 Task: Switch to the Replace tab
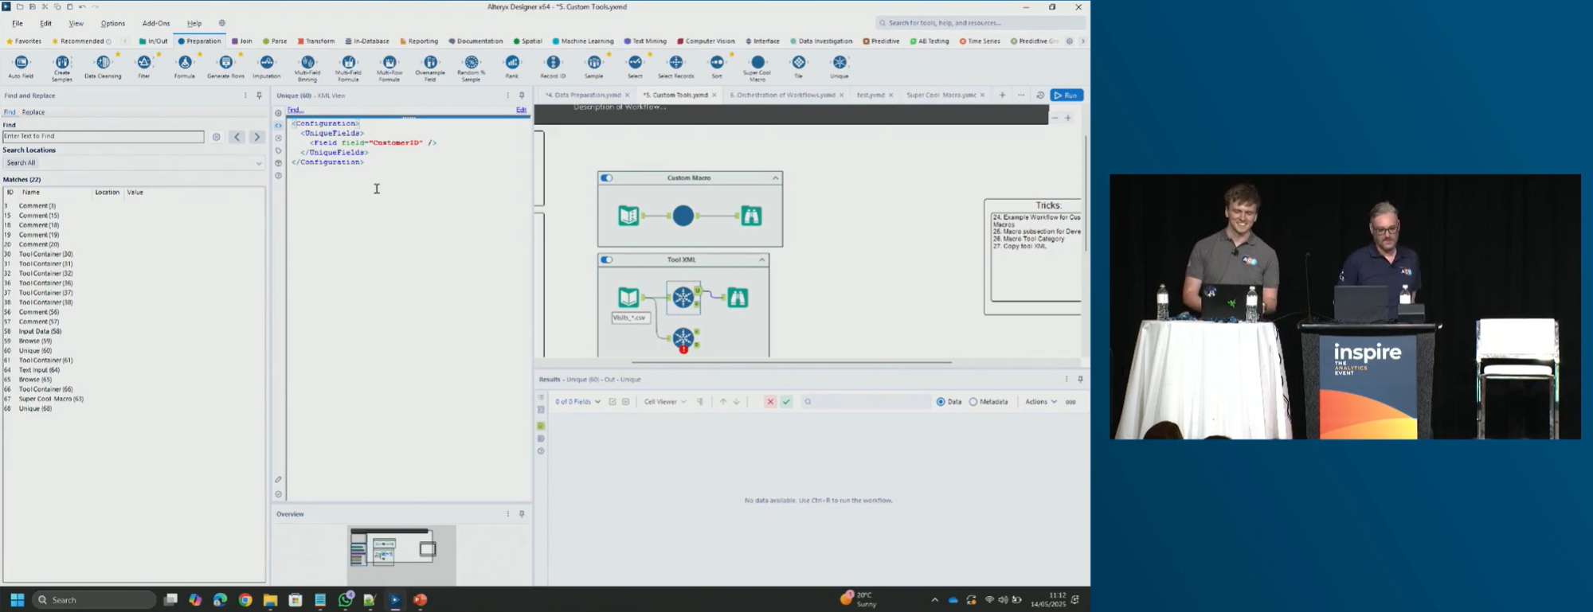pos(33,112)
